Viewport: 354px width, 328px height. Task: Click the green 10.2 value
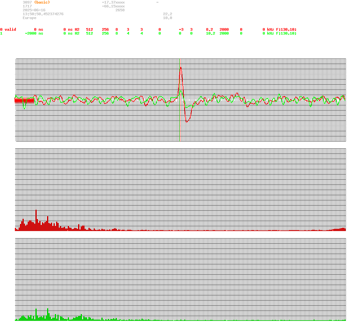pos(211,33)
